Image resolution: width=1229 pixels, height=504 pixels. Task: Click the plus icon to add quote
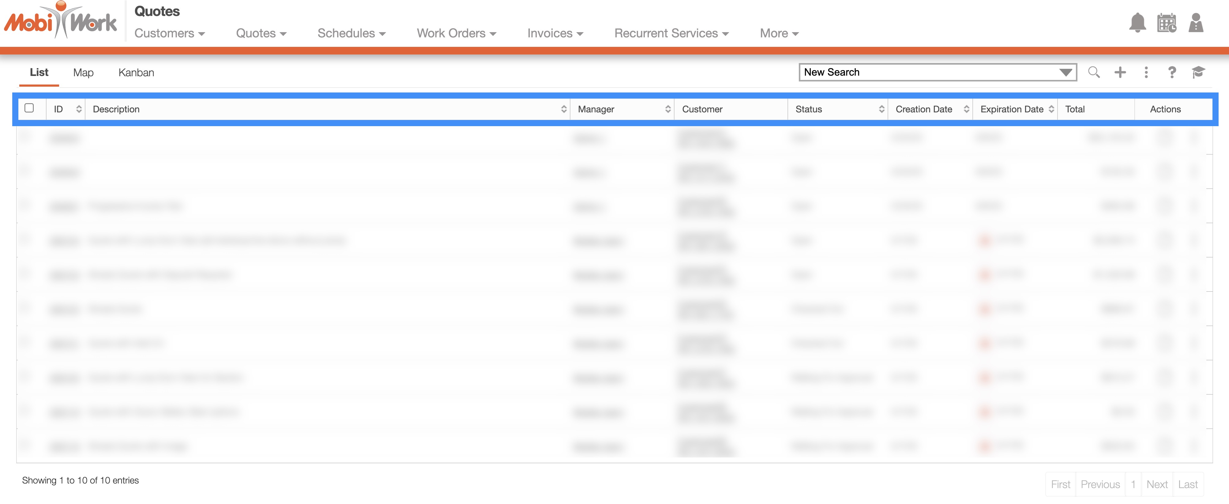[x=1120, y=72]
